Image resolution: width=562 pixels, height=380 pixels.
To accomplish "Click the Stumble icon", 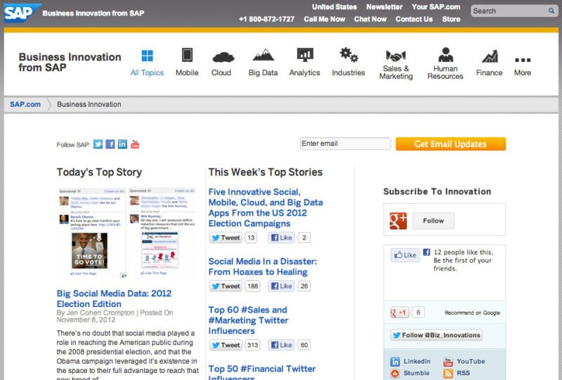I will [395, 374].
